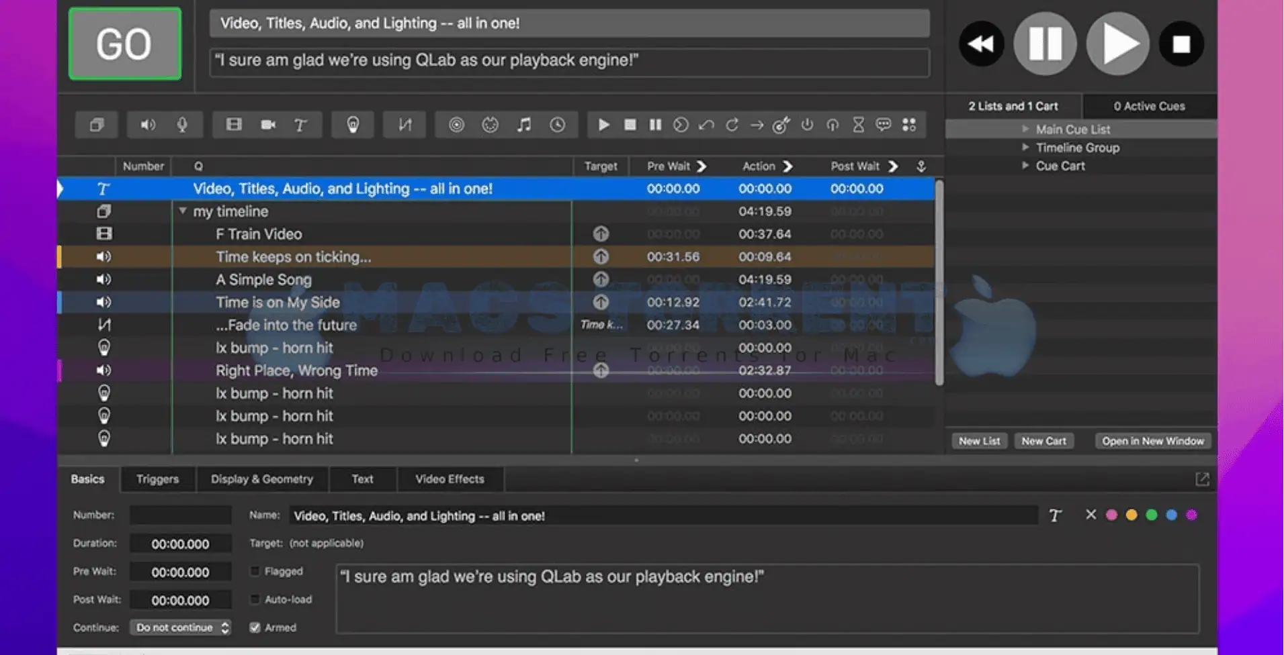This screenshot has height=655, width=1284.
Task: Click the New Cart button
Action: click(1044, 441)
